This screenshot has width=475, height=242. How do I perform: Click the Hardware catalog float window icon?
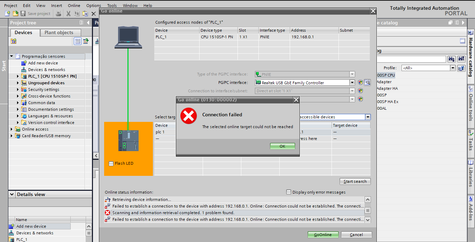click(x=451, y=23)
